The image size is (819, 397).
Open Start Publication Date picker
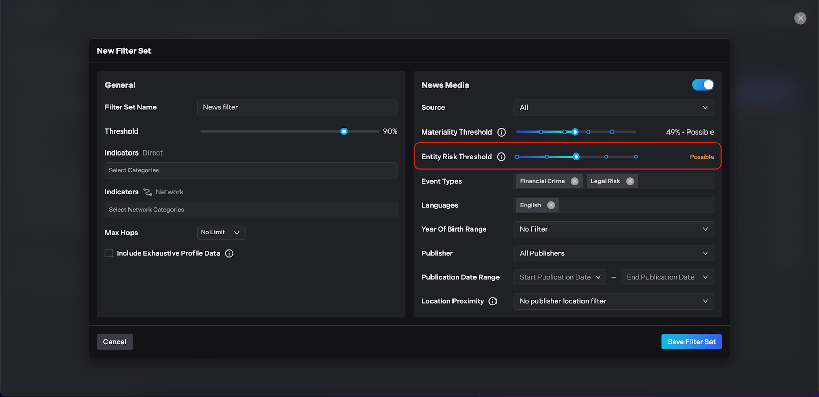click(x=559, y=277)
